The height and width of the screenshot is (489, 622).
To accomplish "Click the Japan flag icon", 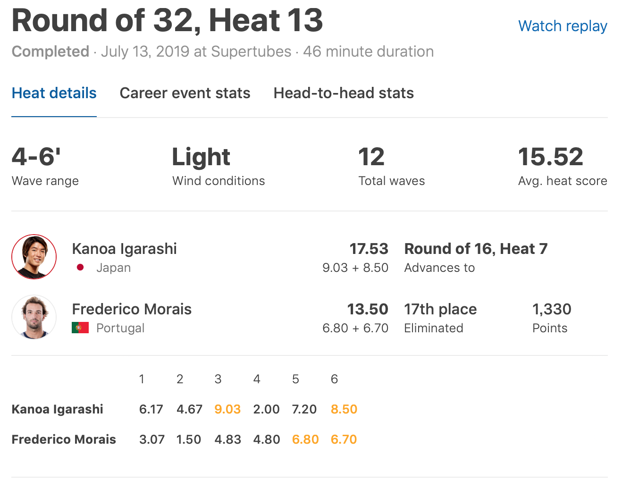I will point(80,268).
